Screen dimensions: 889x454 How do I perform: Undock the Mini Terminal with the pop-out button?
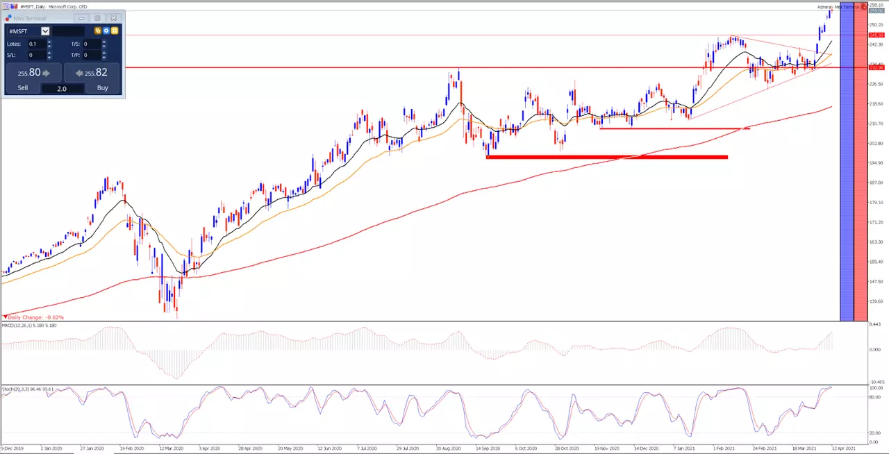click(97, 18)
